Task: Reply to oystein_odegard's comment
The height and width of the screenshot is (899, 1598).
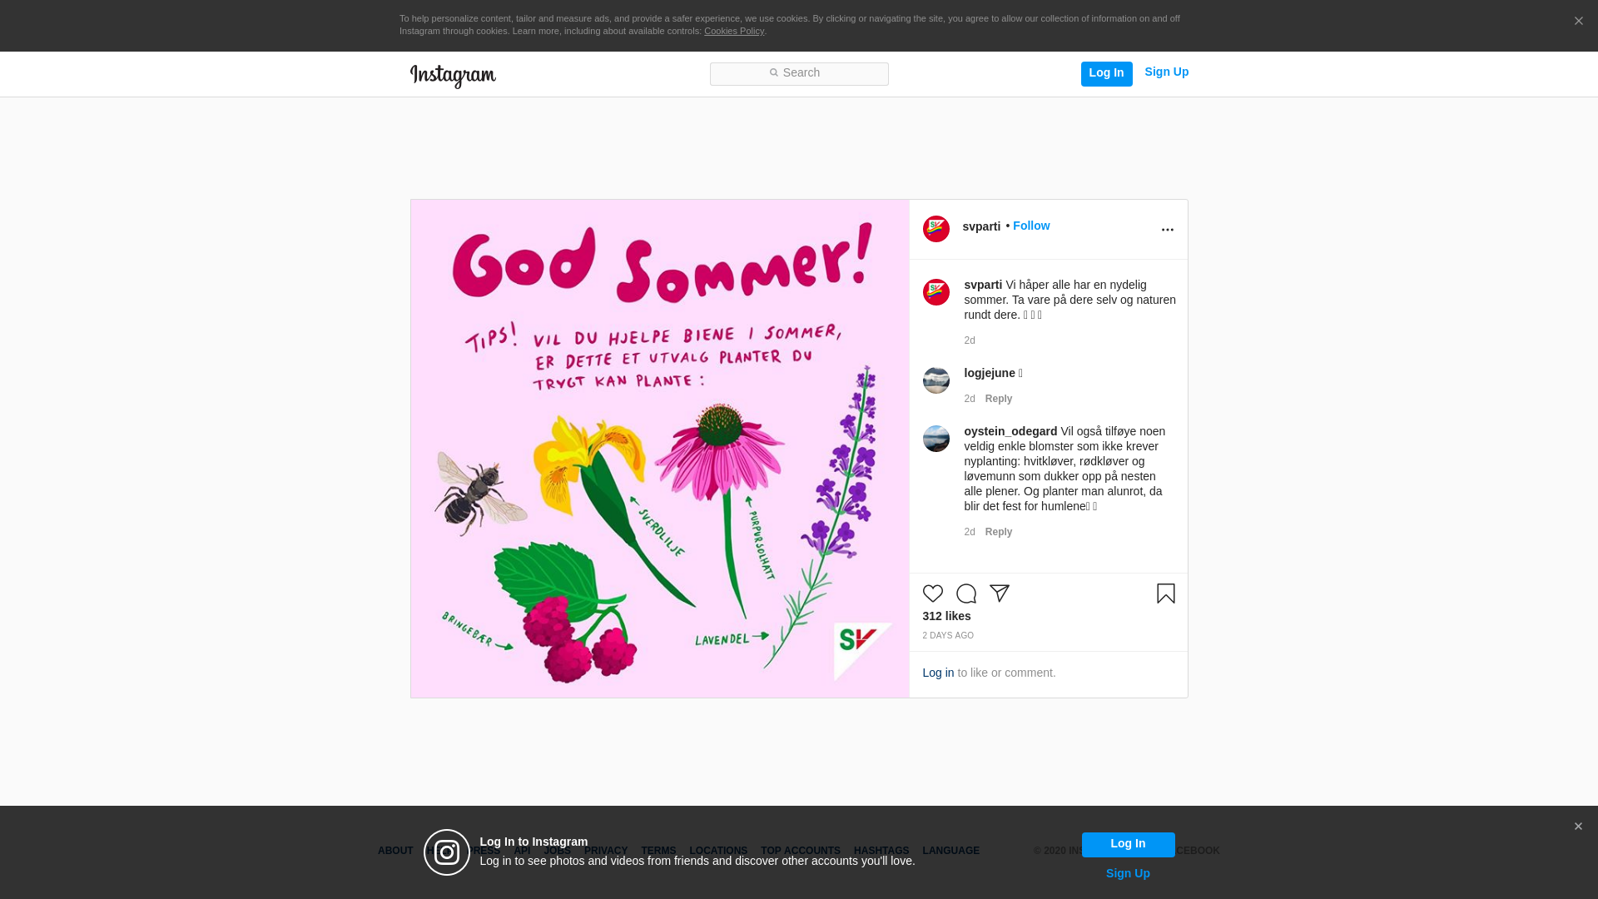Action: tap(999, 532)
